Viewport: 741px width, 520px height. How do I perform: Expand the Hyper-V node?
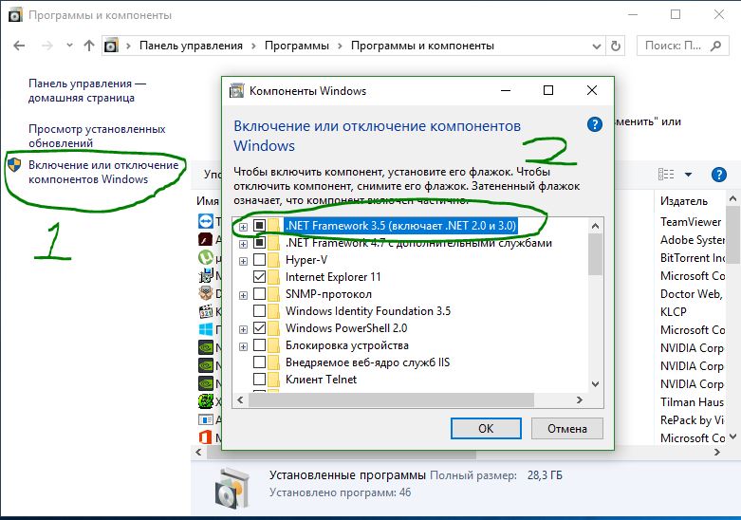243,261
